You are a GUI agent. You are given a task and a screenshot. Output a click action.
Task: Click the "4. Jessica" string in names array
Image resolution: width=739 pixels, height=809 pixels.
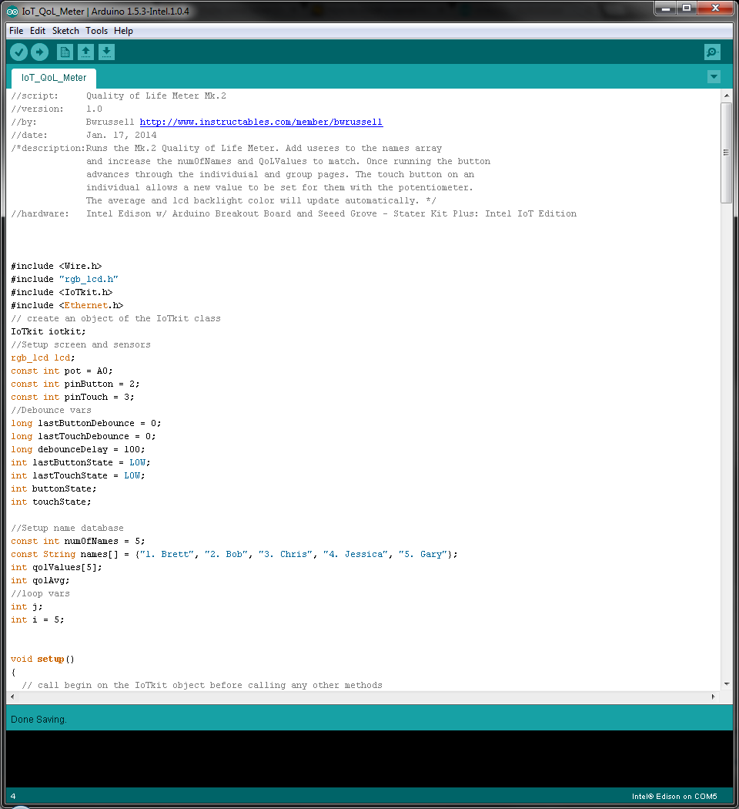(x=356, y=554)
